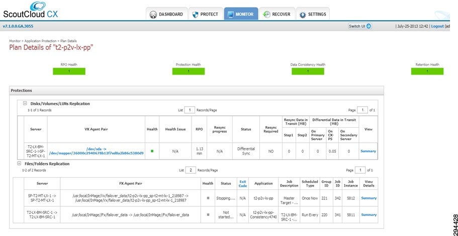
Task: Click the Switch UI button
Action: pos(360,26)
